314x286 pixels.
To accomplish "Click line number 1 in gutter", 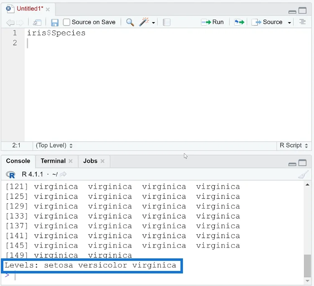I will [15, 33].
